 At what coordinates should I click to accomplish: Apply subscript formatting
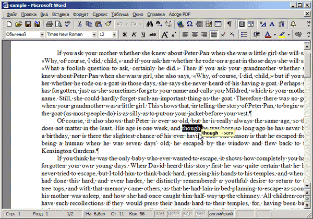point(232,35)
